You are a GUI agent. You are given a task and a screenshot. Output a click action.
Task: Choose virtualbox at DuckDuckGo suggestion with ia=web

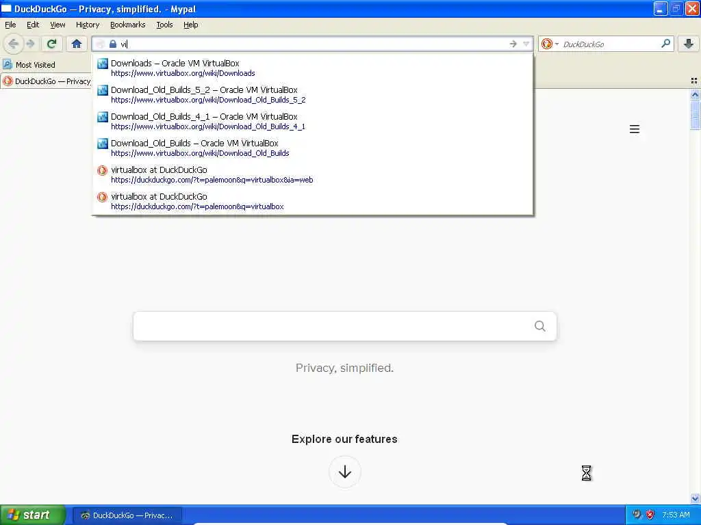click(x=312, y=174)
